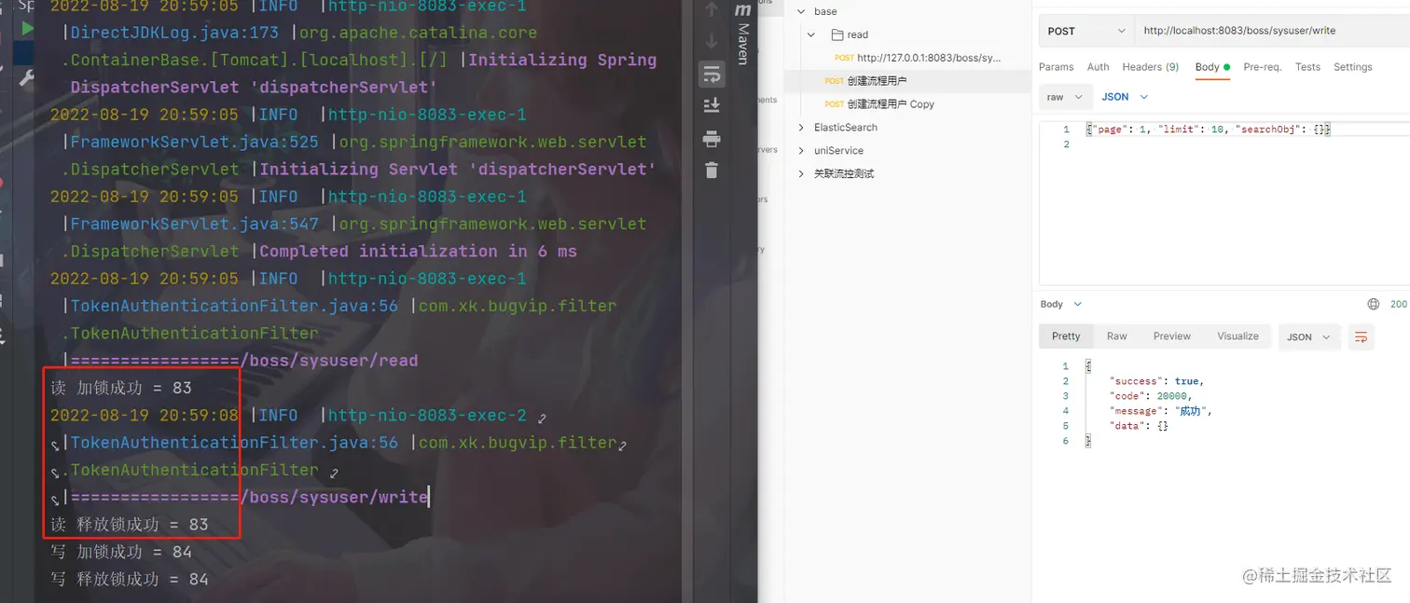1410x603 pixels.
Task: Collapse the base collection in Postman
Action: tap(802, 11)
